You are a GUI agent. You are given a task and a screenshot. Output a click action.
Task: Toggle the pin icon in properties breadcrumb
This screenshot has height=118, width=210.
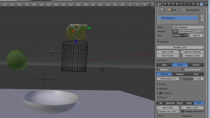point(158,10)
